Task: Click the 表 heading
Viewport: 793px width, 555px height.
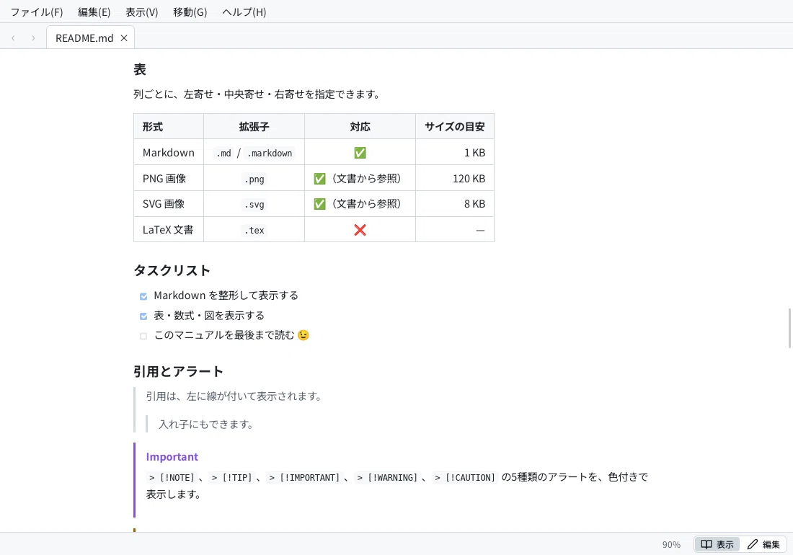Action: coord(140,69)
